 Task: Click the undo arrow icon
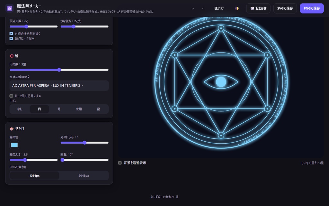coord(193,8)
